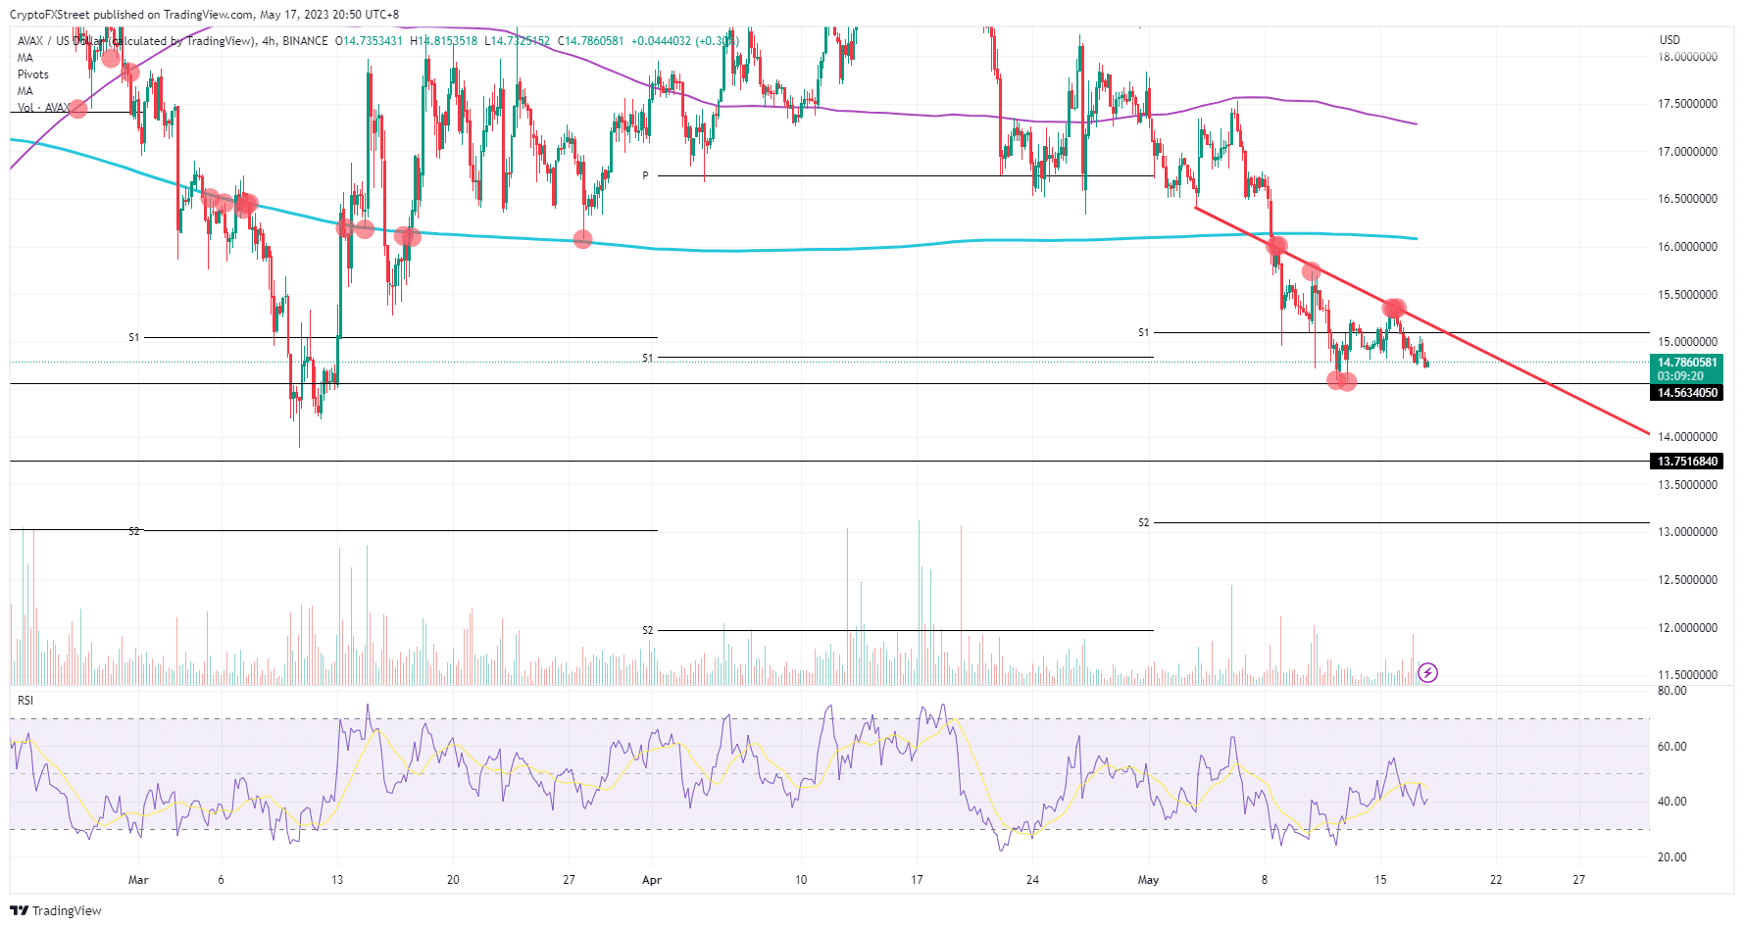Click the 03:09:20 candle countdown timer
Image resolution: width=1744 pixels, height=928 pixels.
pyautogui.click(x=1680, y=376)
